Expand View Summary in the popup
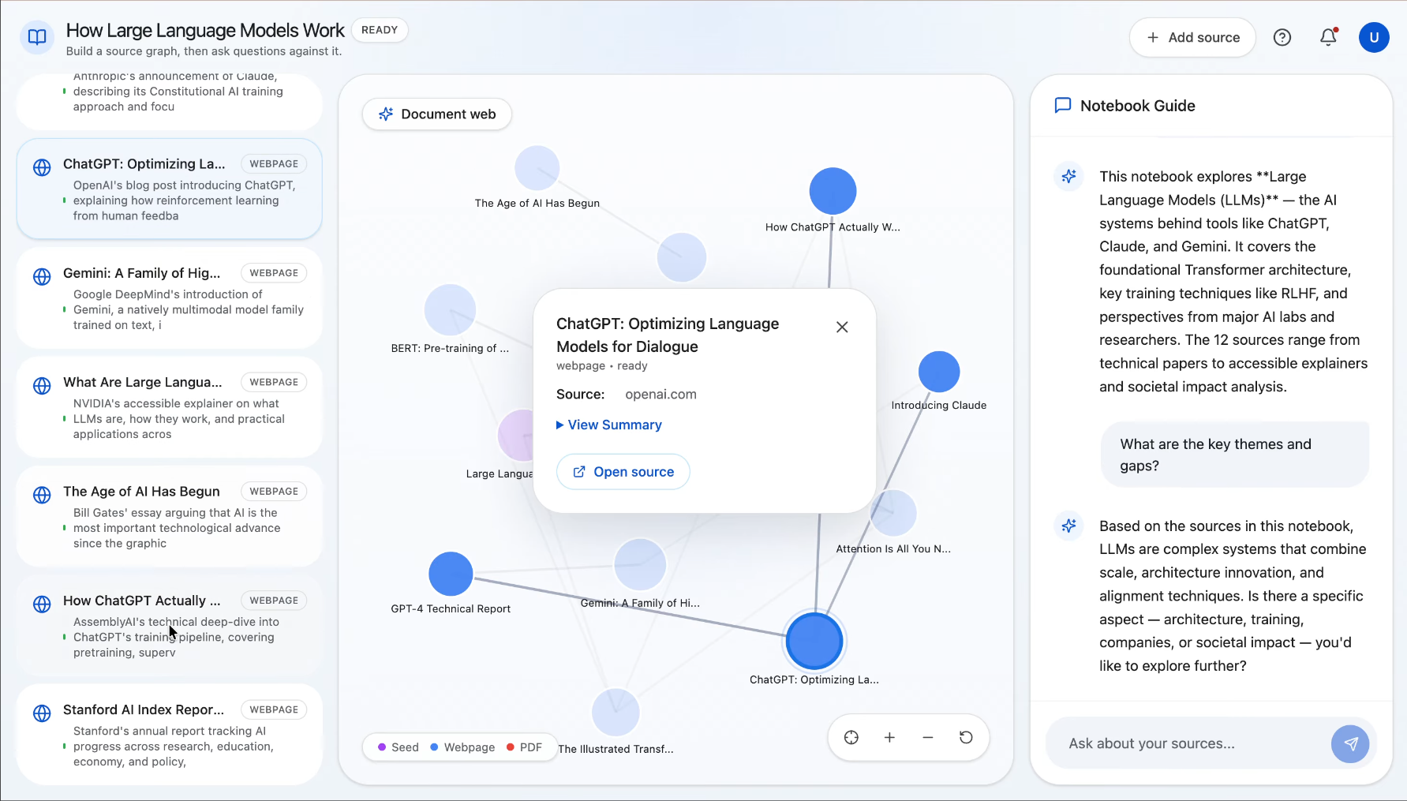This screenshot has height=801, width=1407. click(609, 425)
